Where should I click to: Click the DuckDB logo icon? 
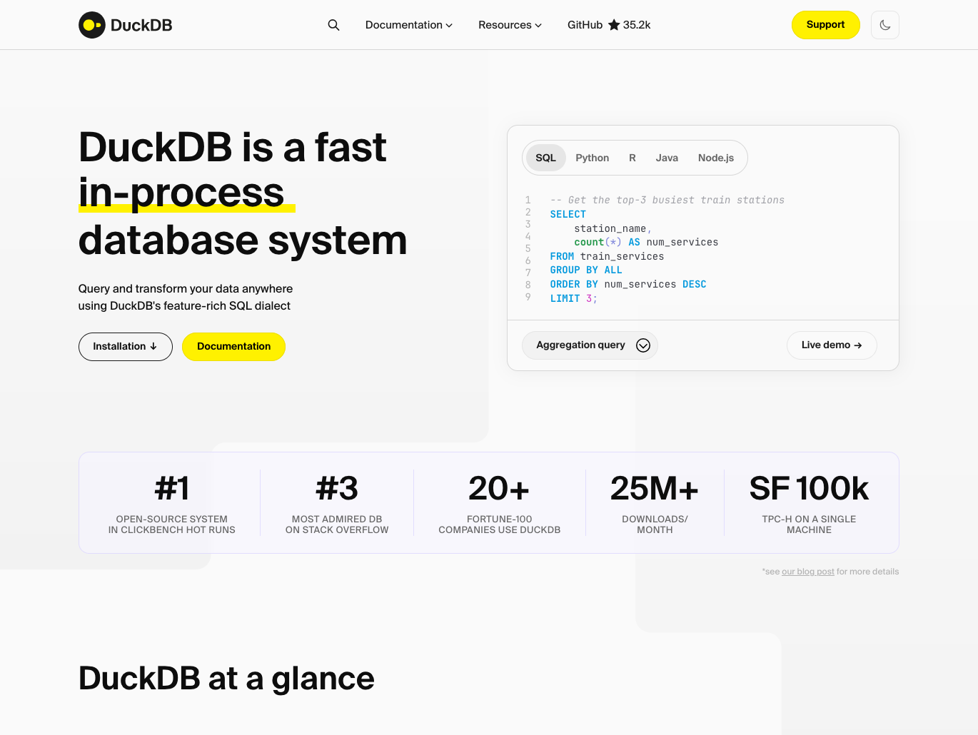point(92,25)
